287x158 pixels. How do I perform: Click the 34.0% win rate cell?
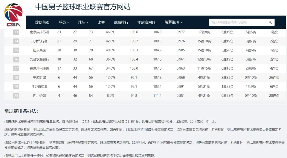[111, 68]
